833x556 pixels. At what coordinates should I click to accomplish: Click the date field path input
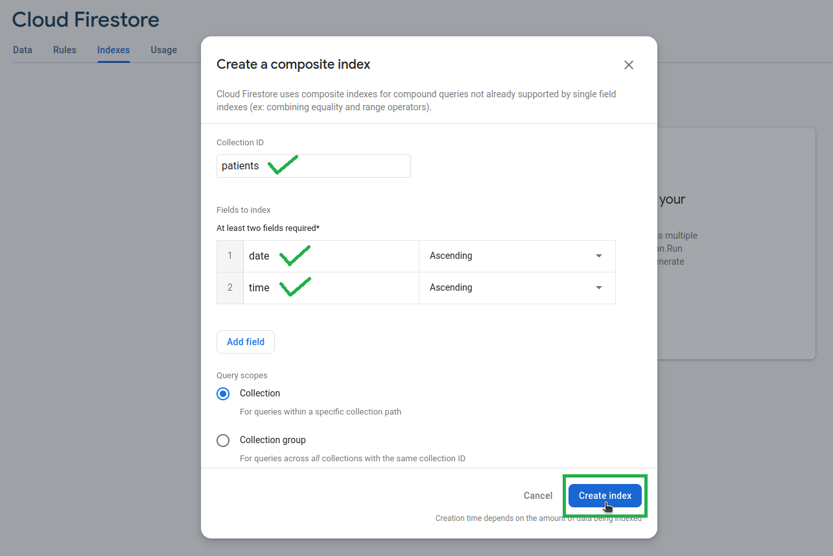click(x=331, y=256)
